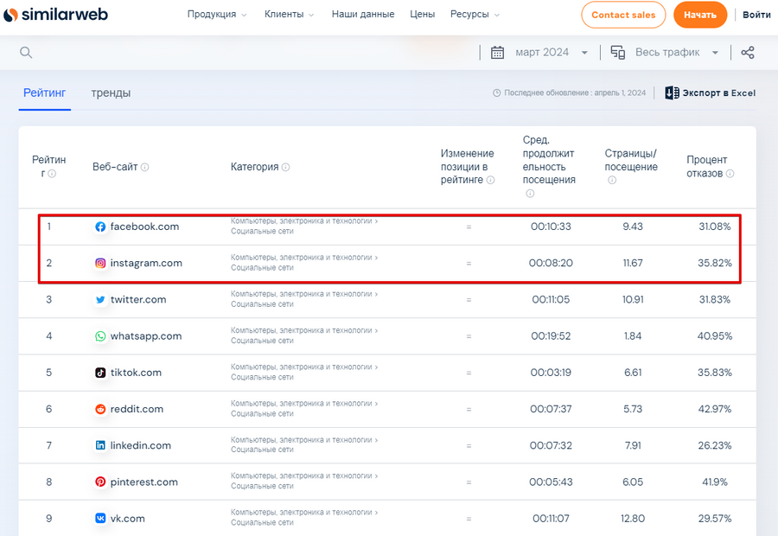Open the facebook.com link

click(x=145, y=227)
